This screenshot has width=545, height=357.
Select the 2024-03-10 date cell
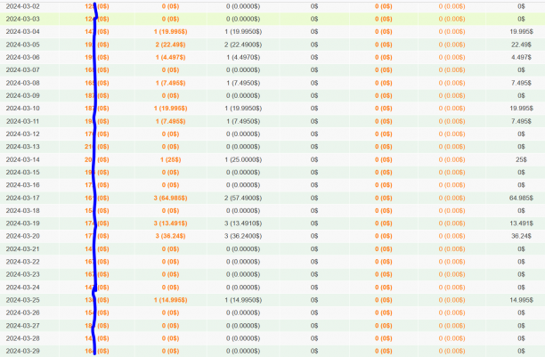pos(22,108)
